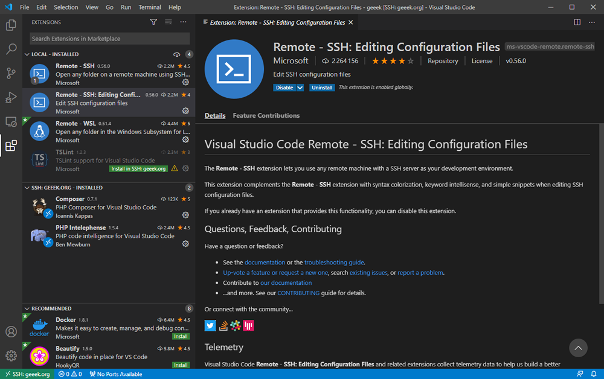Click errors and warnings count in status bar
Screen dimensions: 604x379
pyautogui.click(x=70, y=374)
